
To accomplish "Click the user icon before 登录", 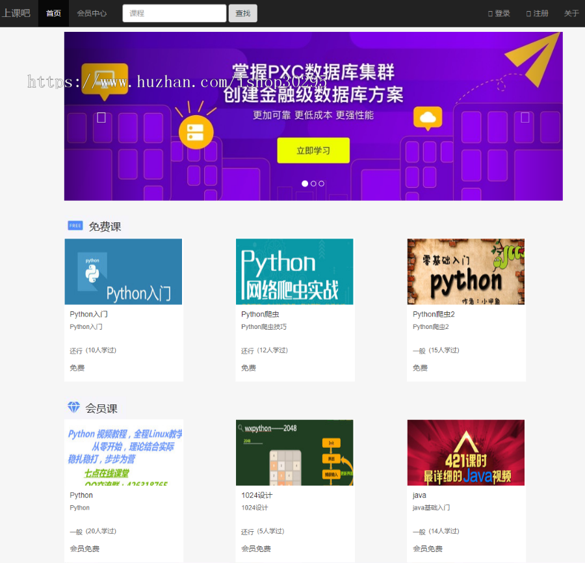I will 489,13.
